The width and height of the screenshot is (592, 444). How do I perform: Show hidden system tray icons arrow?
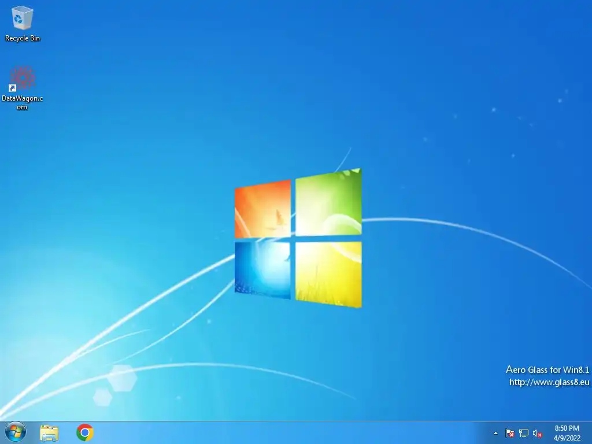(495, 434)
